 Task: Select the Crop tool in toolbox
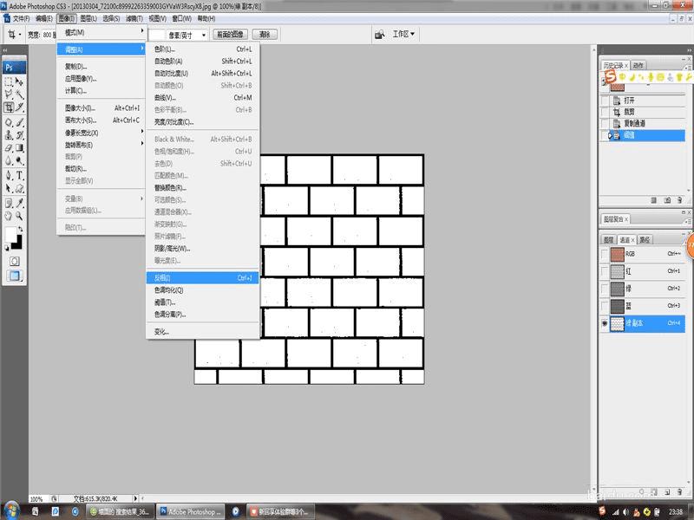pyautogui.click(x=9, y=107)
